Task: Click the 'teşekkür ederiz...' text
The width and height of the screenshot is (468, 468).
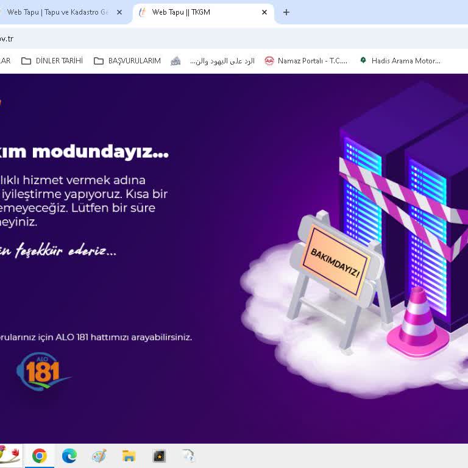Action: [x=66, y=250]
